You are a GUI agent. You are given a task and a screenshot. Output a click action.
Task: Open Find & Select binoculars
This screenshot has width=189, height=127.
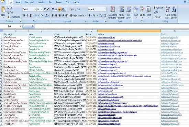(174, 12)
